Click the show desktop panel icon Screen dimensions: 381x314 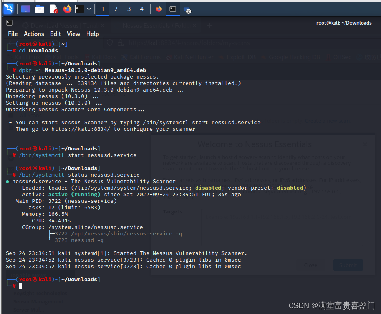click(x=25, y=9)
